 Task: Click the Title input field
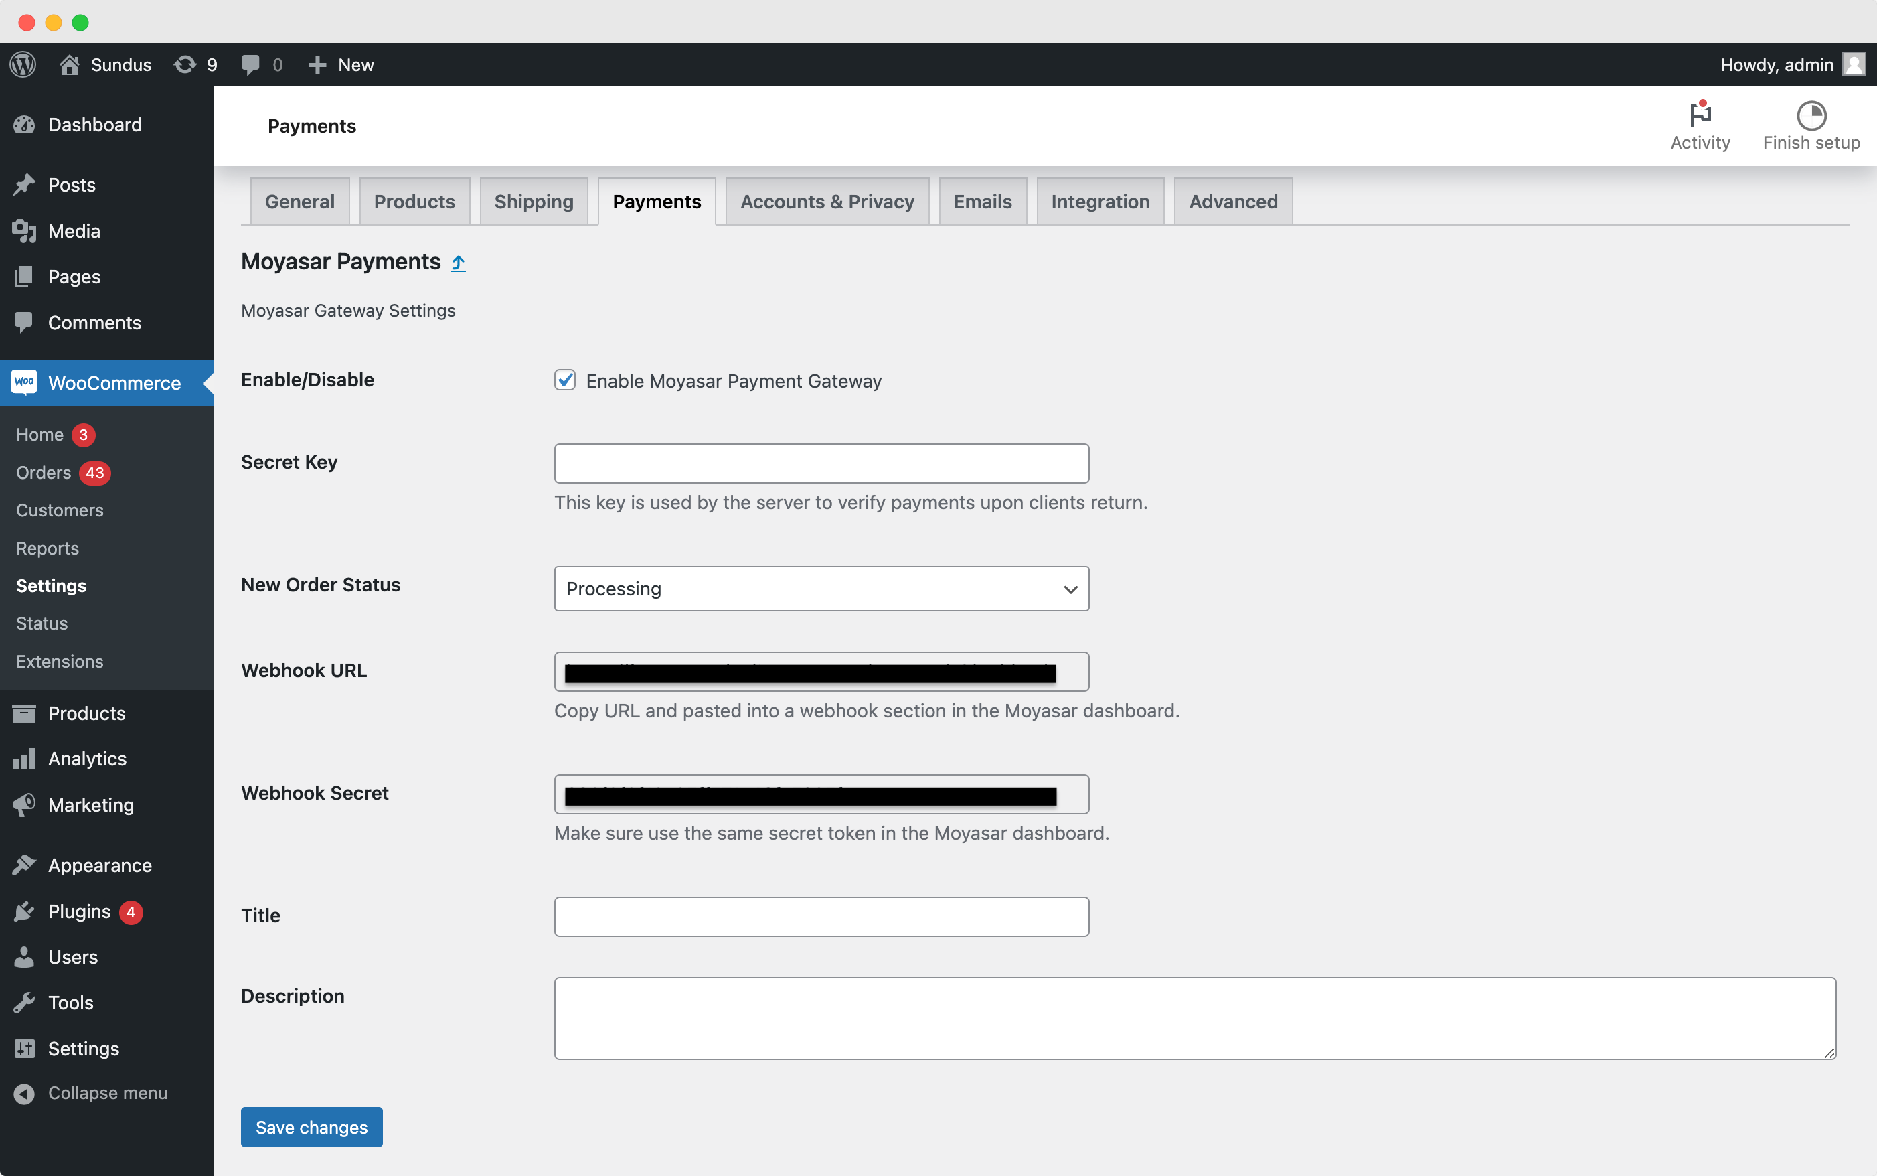[822, 915]
